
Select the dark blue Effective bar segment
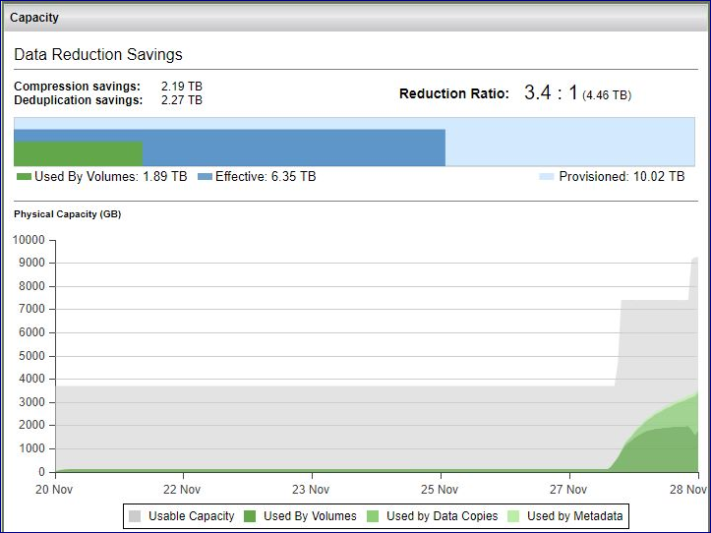tap(295, 148)
